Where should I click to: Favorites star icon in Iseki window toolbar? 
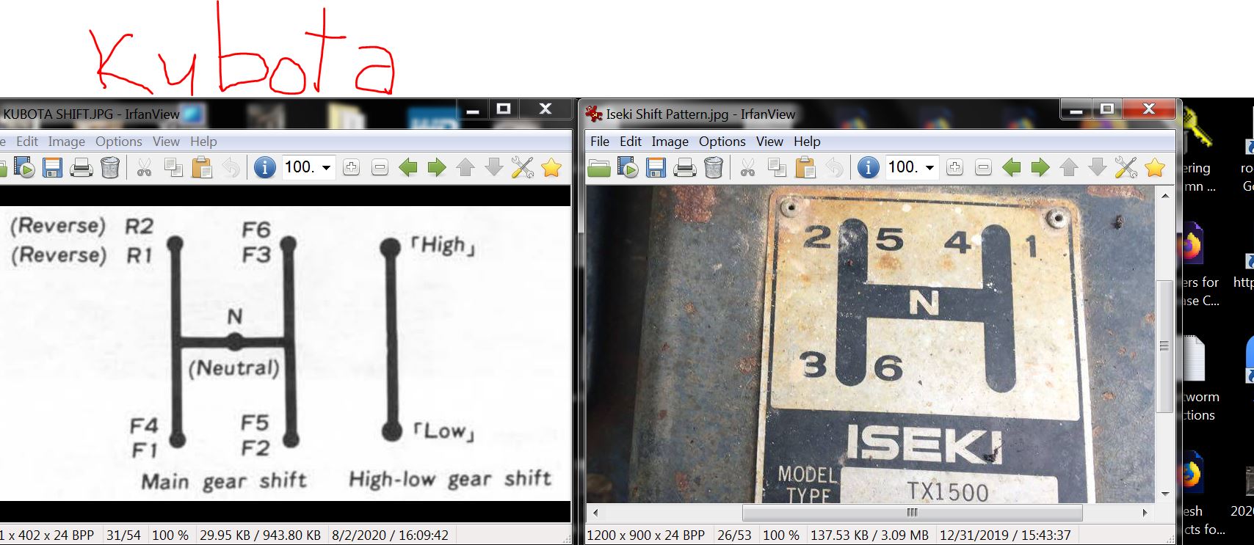pos(1155,168)
